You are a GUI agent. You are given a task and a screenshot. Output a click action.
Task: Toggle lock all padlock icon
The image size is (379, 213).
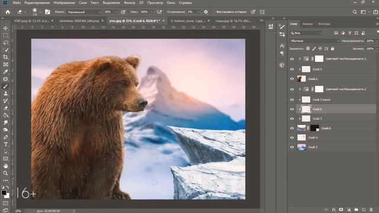[333, 49]
